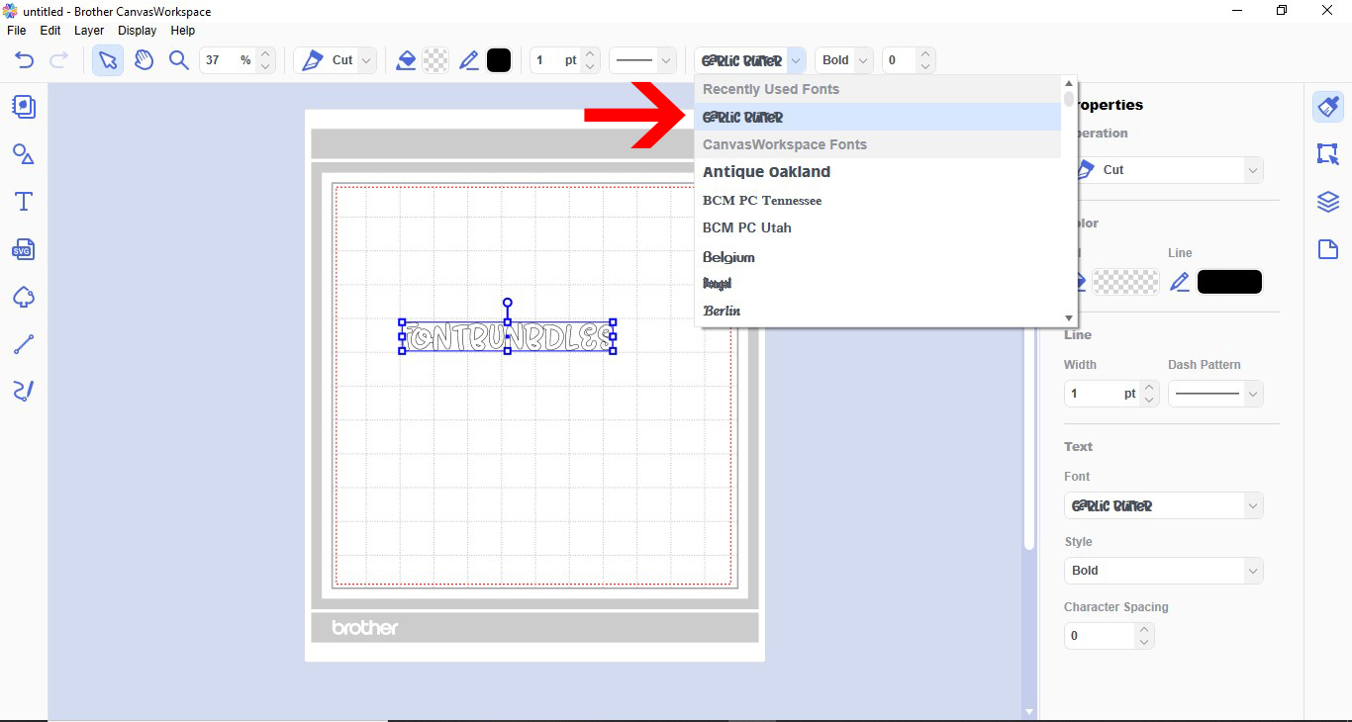Click the transparent Fill swatch in Properties
The image size is (1352, 722).
[1125, 282]
